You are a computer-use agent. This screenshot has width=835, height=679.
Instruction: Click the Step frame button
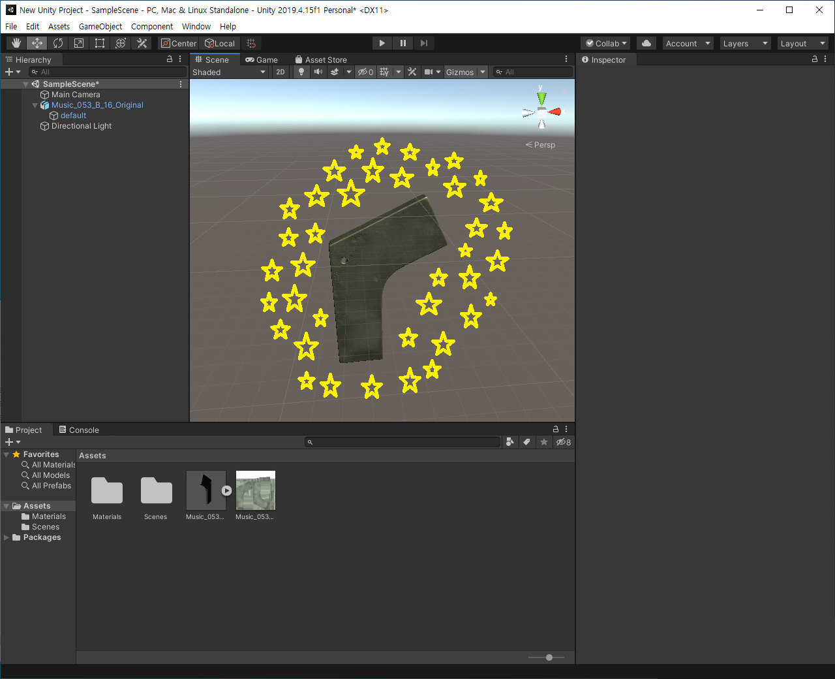[x=424, y=43]
